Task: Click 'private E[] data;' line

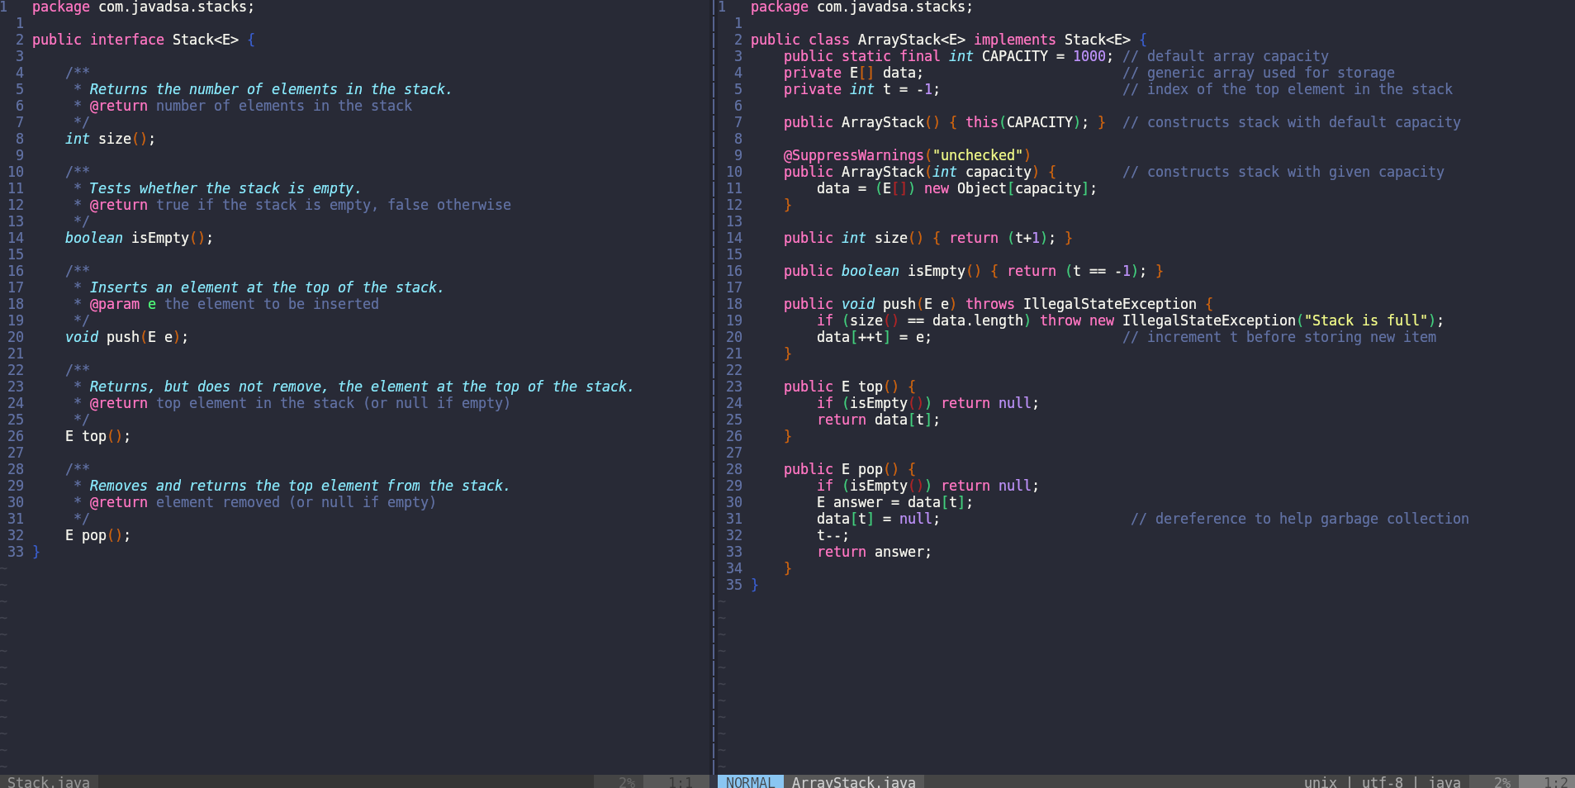Action: [x=854, y=73]
